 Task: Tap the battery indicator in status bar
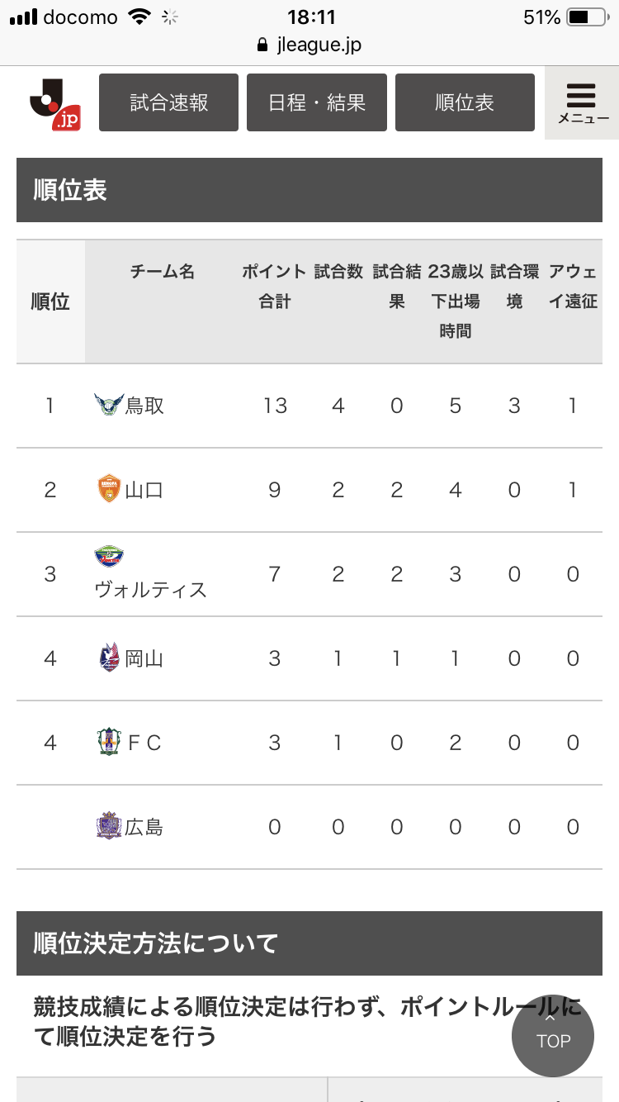(587, 17)
